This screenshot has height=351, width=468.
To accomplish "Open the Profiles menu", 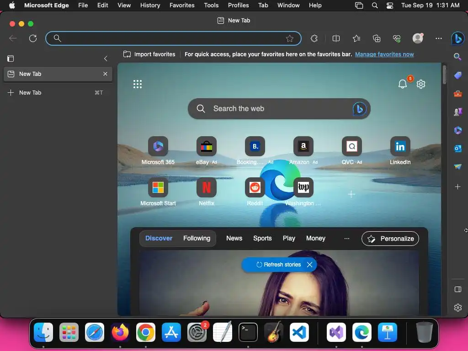I will tap(238, 5).
